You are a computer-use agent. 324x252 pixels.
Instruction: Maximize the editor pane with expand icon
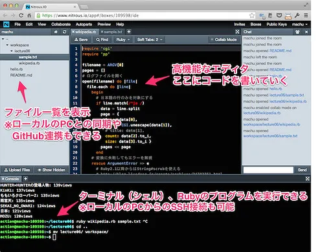tap(237, 32)
